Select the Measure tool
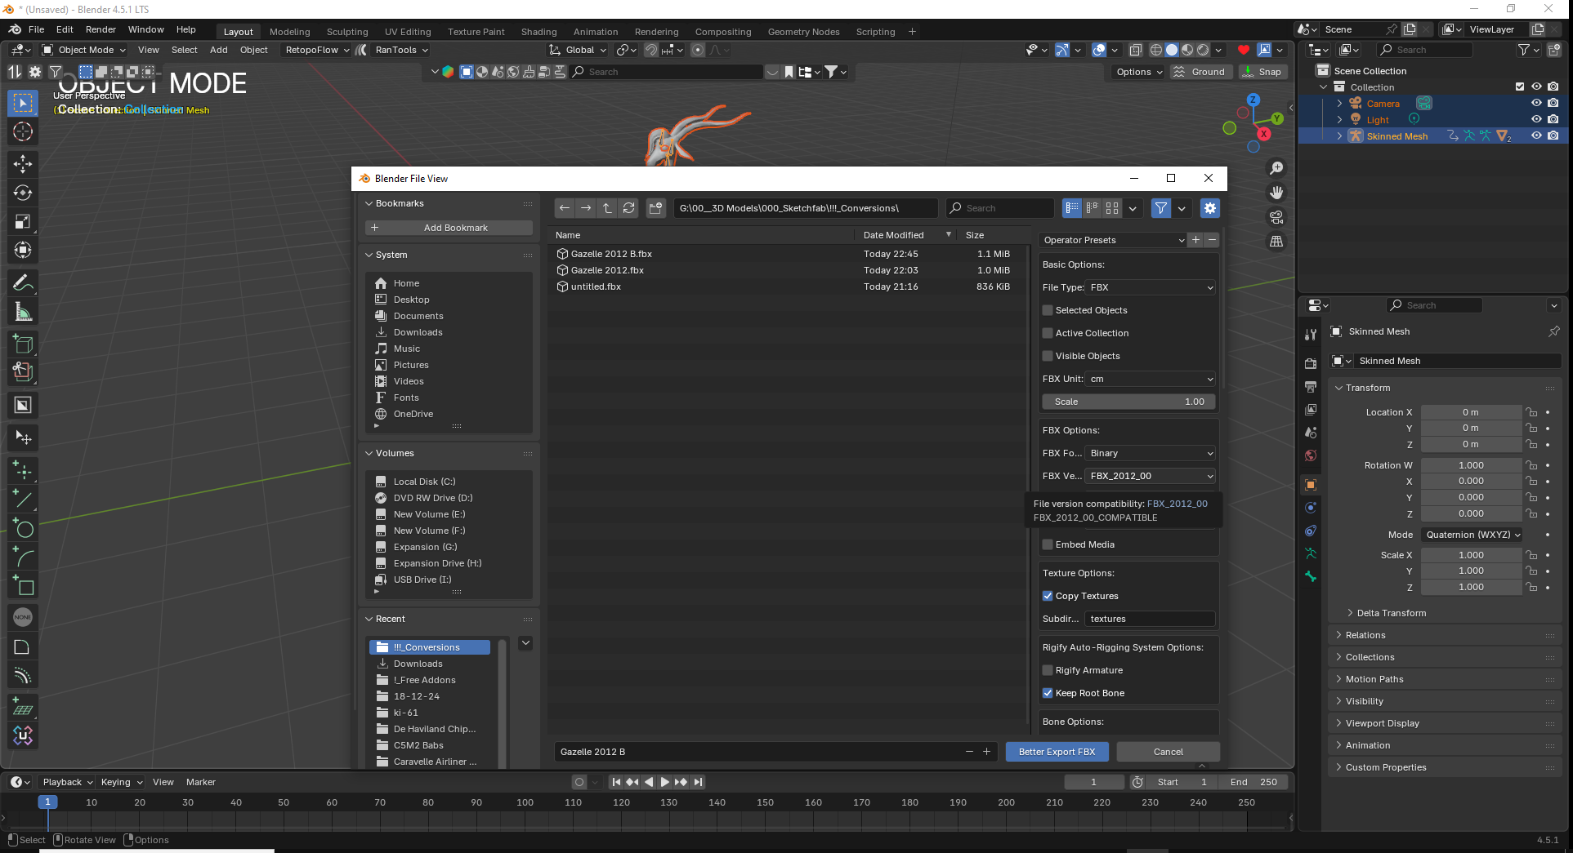The height and width of the screenshot is (853, 1573). [23, 311]
